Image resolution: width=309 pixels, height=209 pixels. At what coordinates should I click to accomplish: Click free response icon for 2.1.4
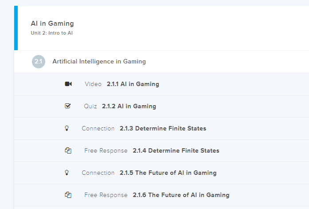pos(68,150)
